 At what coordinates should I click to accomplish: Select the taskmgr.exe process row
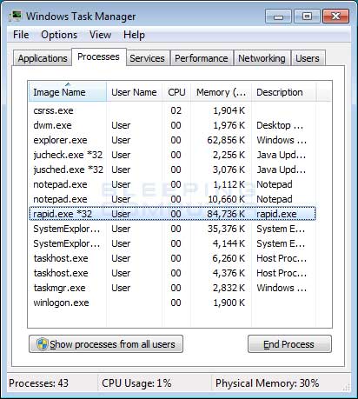[172, 288]
